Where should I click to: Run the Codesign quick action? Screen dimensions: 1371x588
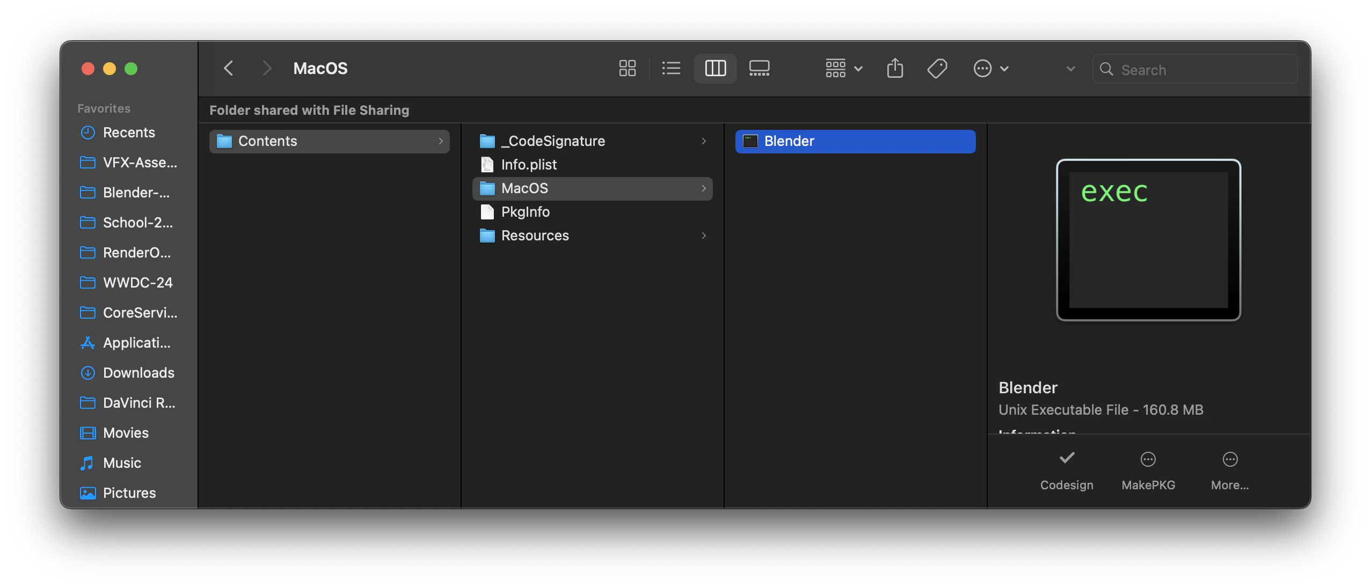coord(1067,471)
